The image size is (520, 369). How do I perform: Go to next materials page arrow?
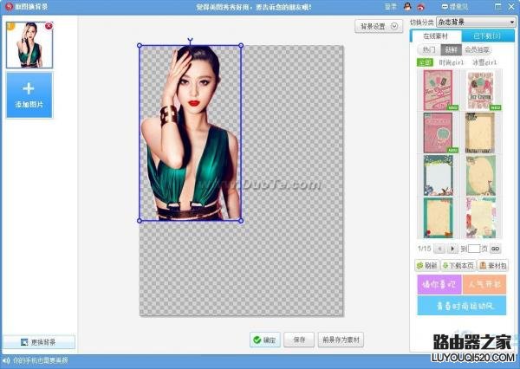coord(452,249)
